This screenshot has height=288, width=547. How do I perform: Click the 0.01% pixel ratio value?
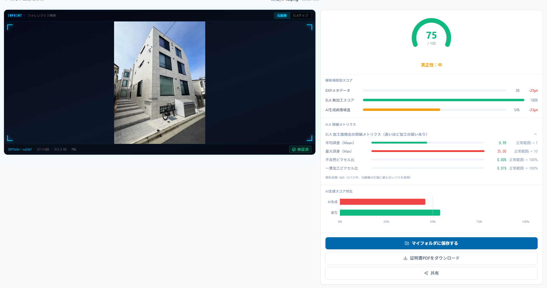pos(502,168)
